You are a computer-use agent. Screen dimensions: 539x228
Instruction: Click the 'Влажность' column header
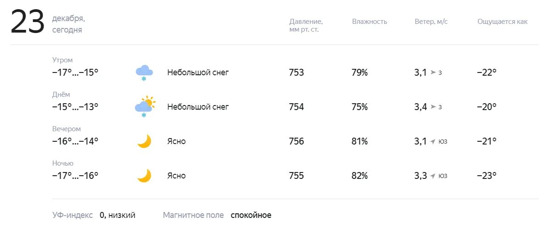[x=369, y=22]
